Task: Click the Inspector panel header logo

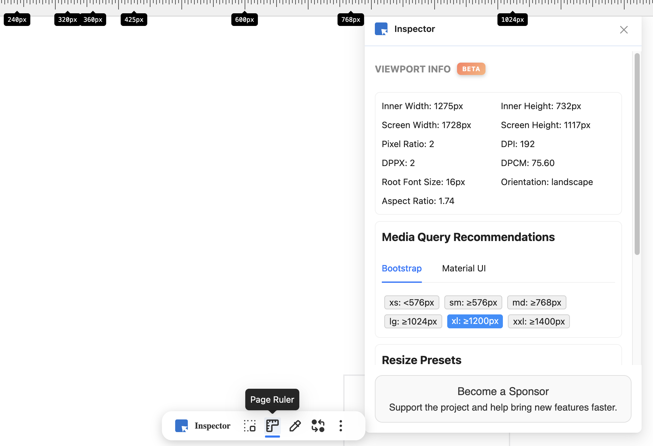Action: pyautogui.click(x=381, y=29)
